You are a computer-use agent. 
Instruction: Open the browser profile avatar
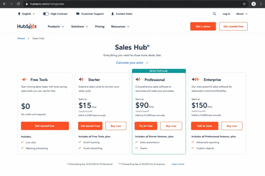pos(254,4)
